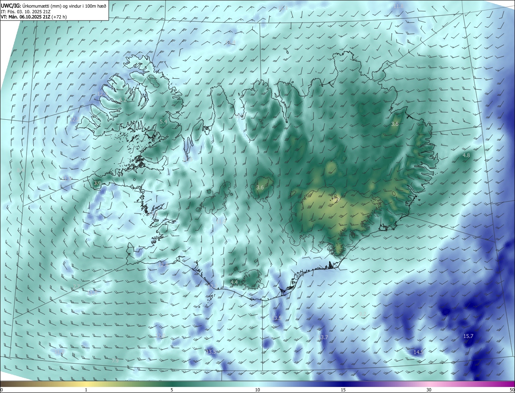Select the faint 9.2 value over the southeast sea
The image size is (515, 393).
coord(363,314)
